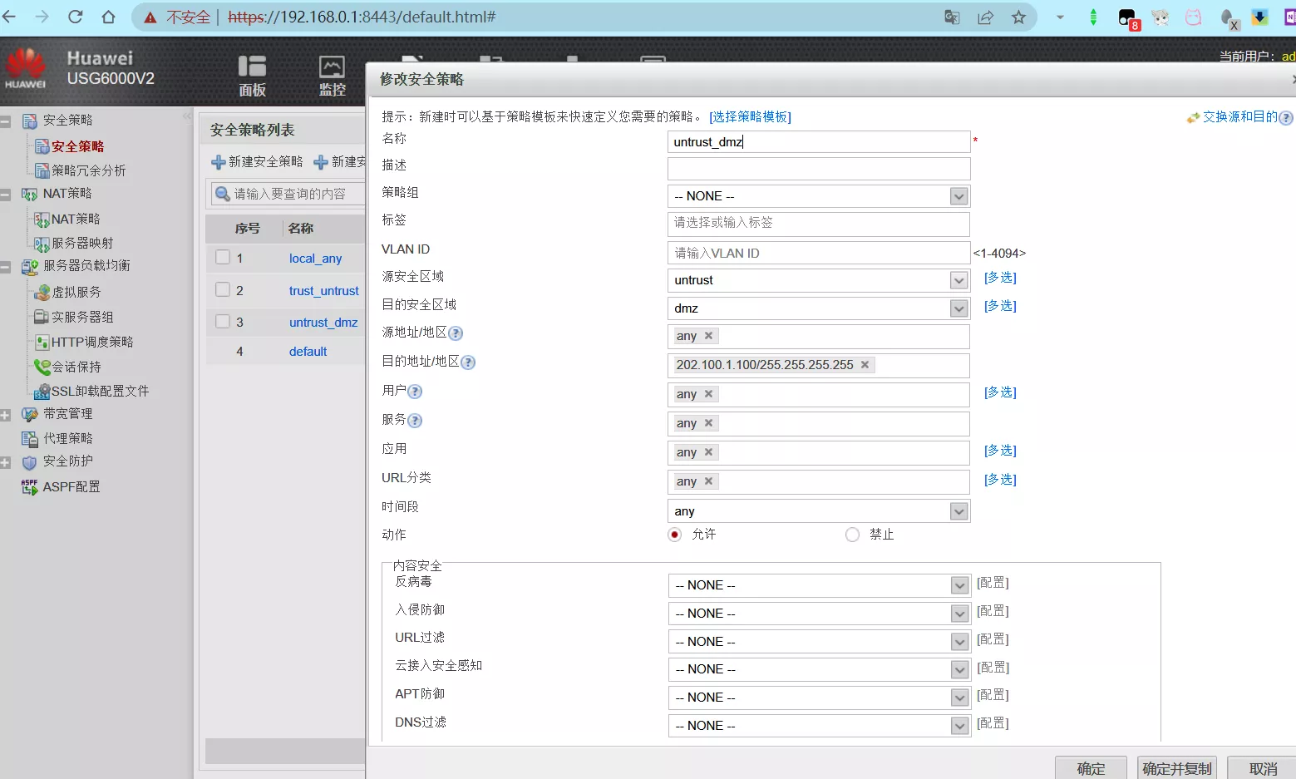The width and height of the screenshot is (1296, 779).
Task: Click the 确定 confirm button
Action: [1090, 768]
